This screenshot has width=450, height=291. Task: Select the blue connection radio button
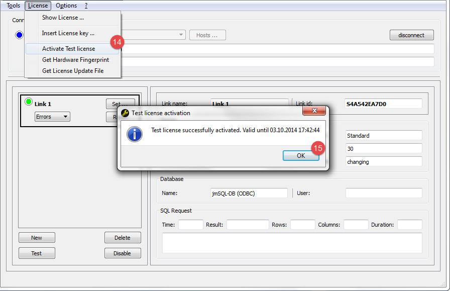19,35
